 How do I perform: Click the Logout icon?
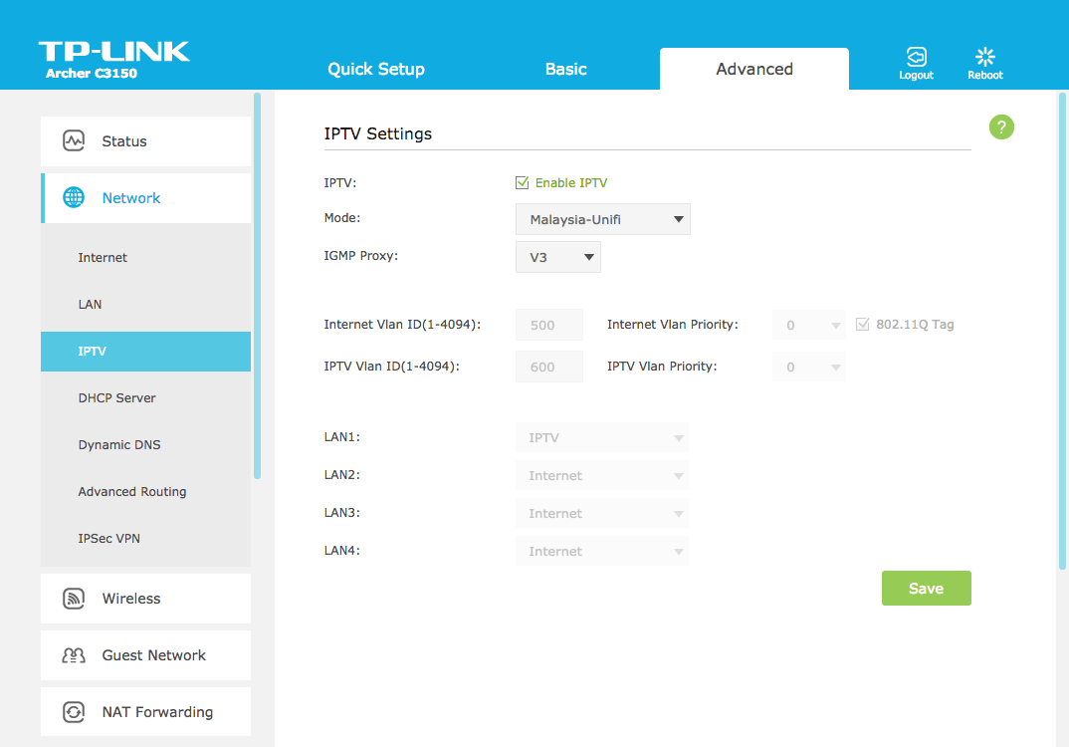coord(916,57)
